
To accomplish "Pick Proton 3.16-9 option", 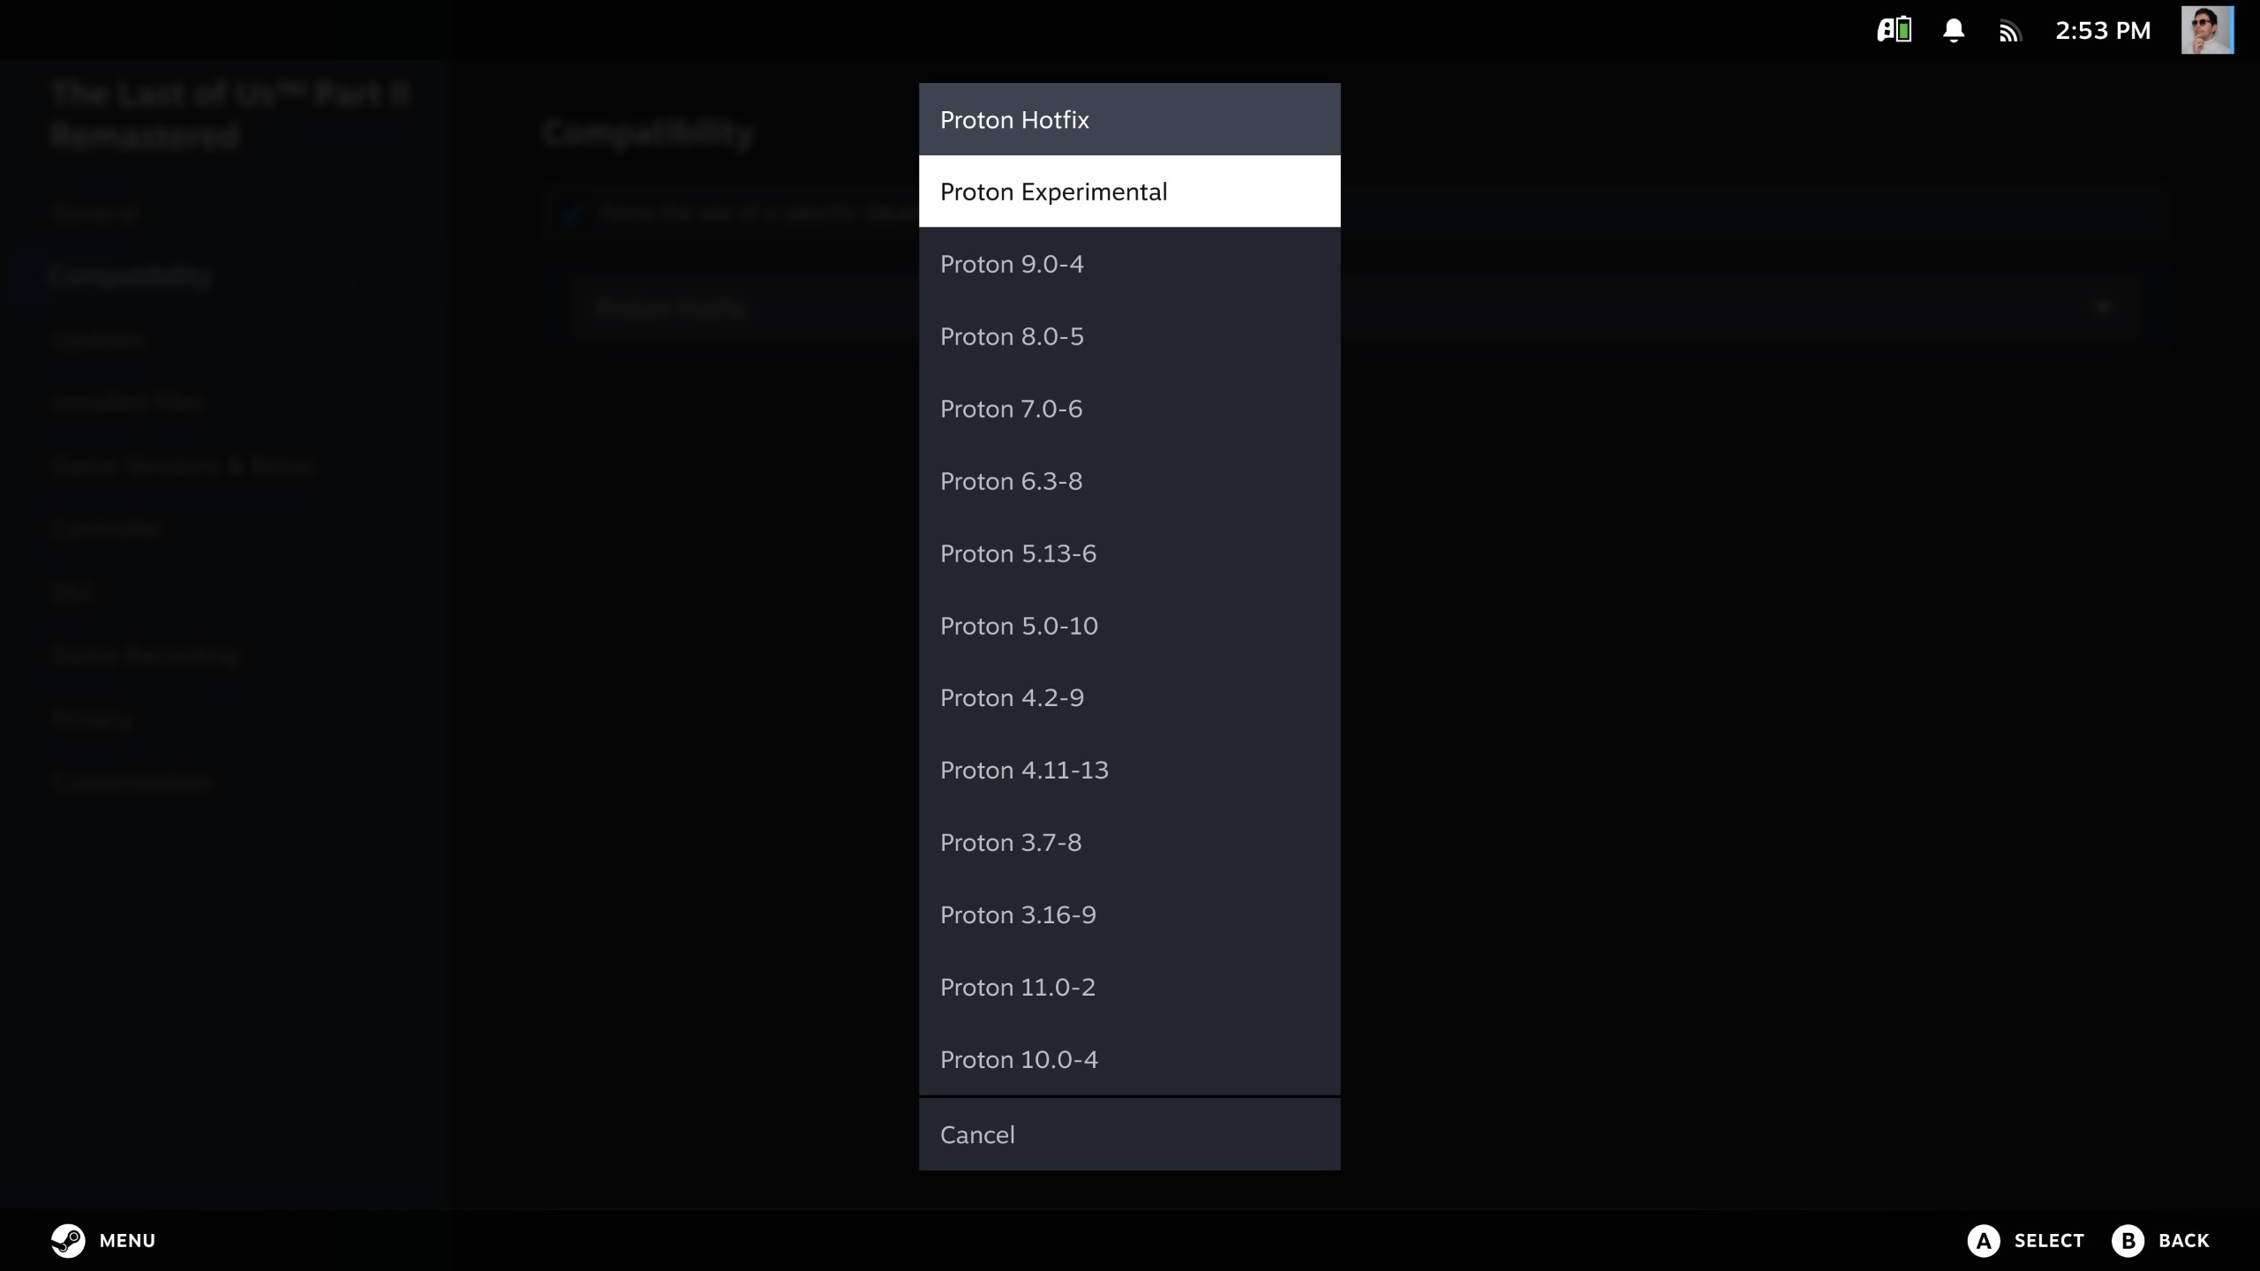I will click(1129, 914).
